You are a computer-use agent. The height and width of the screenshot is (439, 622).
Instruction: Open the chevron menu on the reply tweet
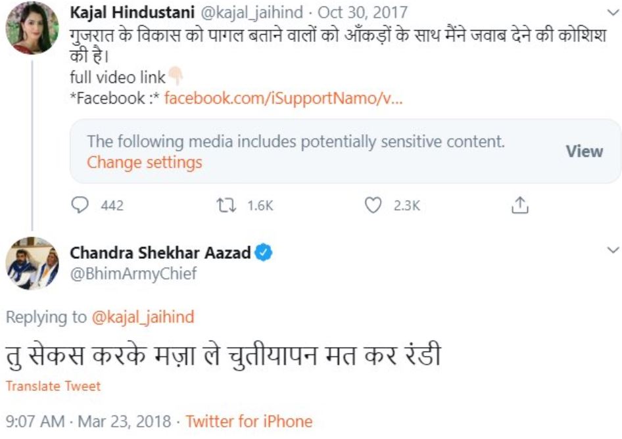[x=612, y=250]
